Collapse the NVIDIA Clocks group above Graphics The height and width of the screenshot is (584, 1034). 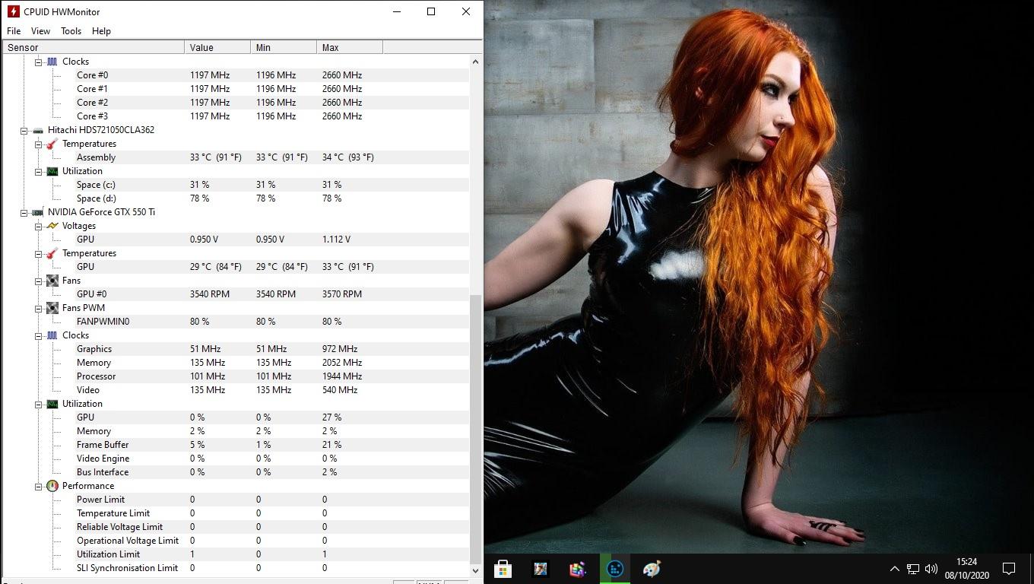point(38,335)
